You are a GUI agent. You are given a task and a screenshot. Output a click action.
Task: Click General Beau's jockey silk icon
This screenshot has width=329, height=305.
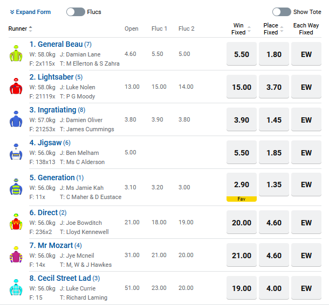point(15,54)
